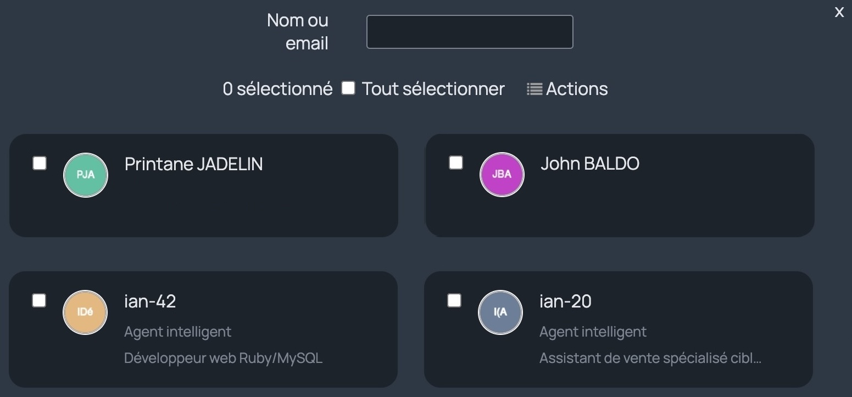Viewport: 852px width, 397px height.
Task: Focus the Nom ou email search field
Action: 470,32
